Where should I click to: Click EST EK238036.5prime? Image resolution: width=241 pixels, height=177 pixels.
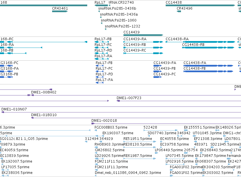click(x=5, y=176)
